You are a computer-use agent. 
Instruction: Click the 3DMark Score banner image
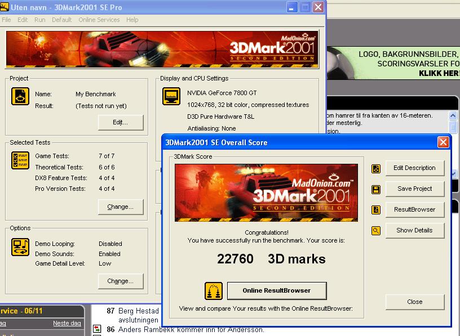point(267,192)
